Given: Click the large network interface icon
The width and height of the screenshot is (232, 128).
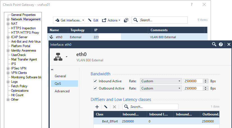Looking at the screenshot, I should (58, 57).
